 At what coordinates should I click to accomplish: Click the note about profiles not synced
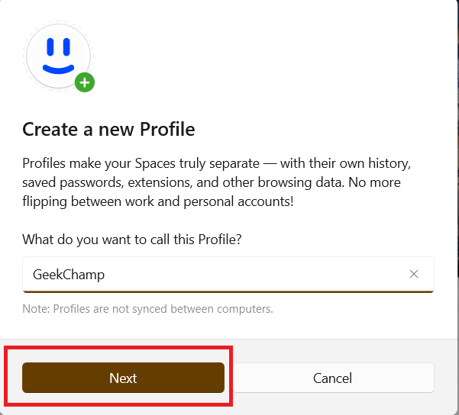pos(147,309)
